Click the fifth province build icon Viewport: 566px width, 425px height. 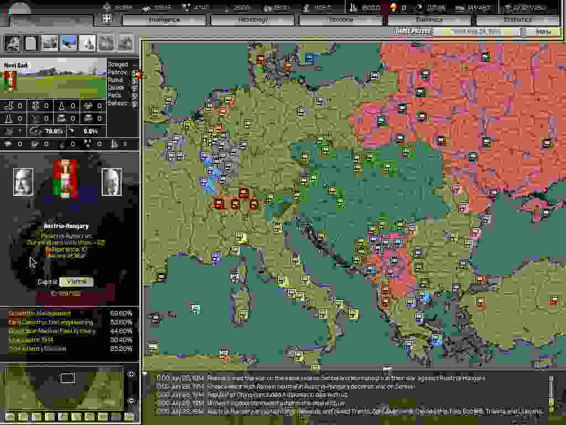pyautogui.click(x=87, y=43)
